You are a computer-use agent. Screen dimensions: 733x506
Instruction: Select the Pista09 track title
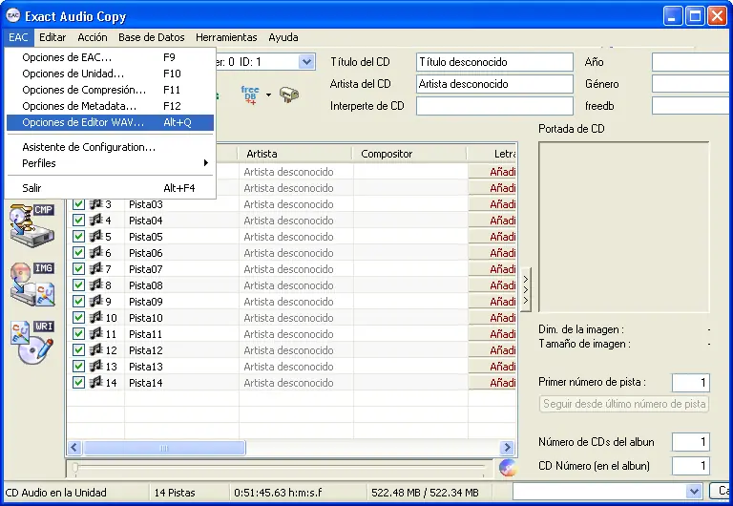click(x=146, y=302)
